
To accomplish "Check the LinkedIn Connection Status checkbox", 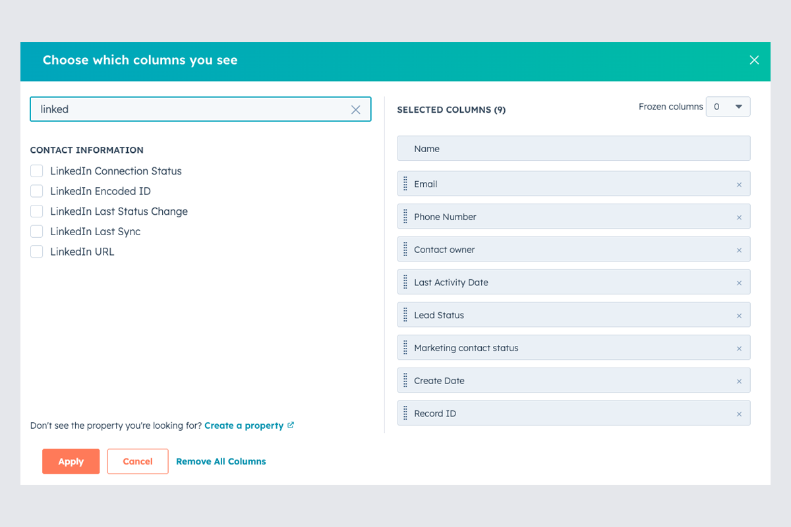I will (x=36, y=171).
